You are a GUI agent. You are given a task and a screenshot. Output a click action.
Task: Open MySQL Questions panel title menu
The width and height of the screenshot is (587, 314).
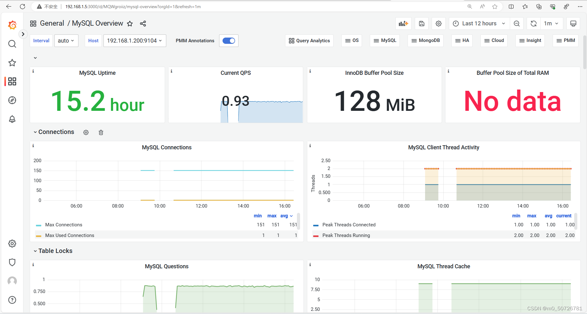pyautogui.click(x=167, y=266)
